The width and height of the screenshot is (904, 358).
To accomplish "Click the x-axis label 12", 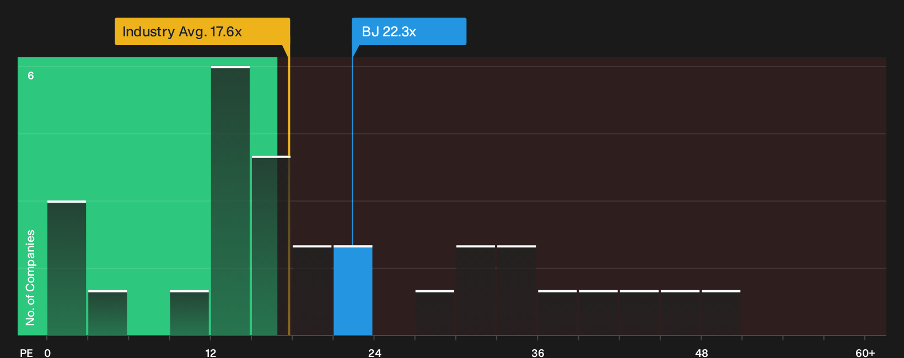I will 211,352.
